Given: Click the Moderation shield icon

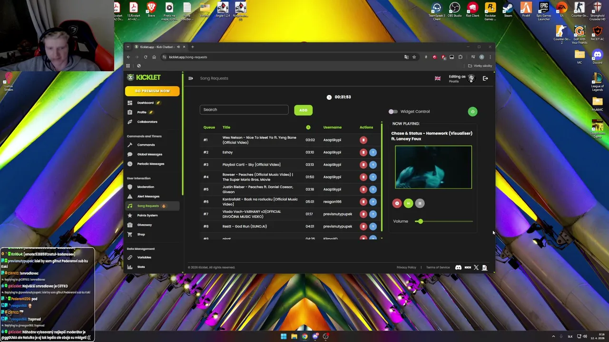Looking at the screenshot, I should coord(130,187).
